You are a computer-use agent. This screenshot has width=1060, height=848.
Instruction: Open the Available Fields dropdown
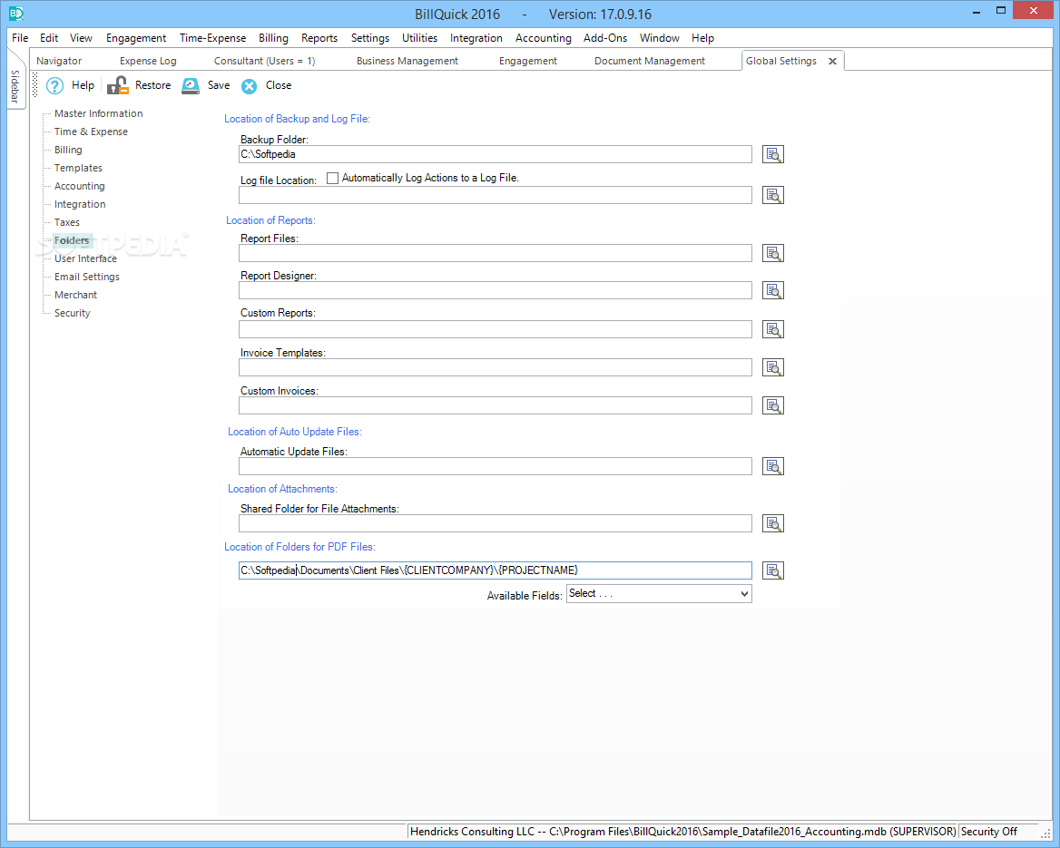(659, 594)
